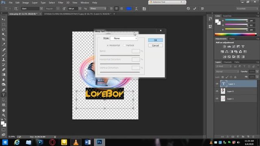The height and width of the screenshot is (146, 260).
Task: Open the Filter menu
Action: point(61,3)
